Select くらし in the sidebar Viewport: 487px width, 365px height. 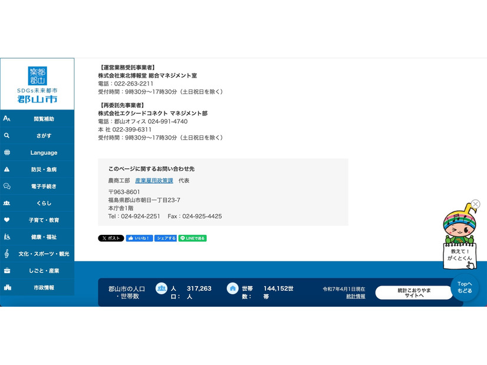click(x=44, y=203)
